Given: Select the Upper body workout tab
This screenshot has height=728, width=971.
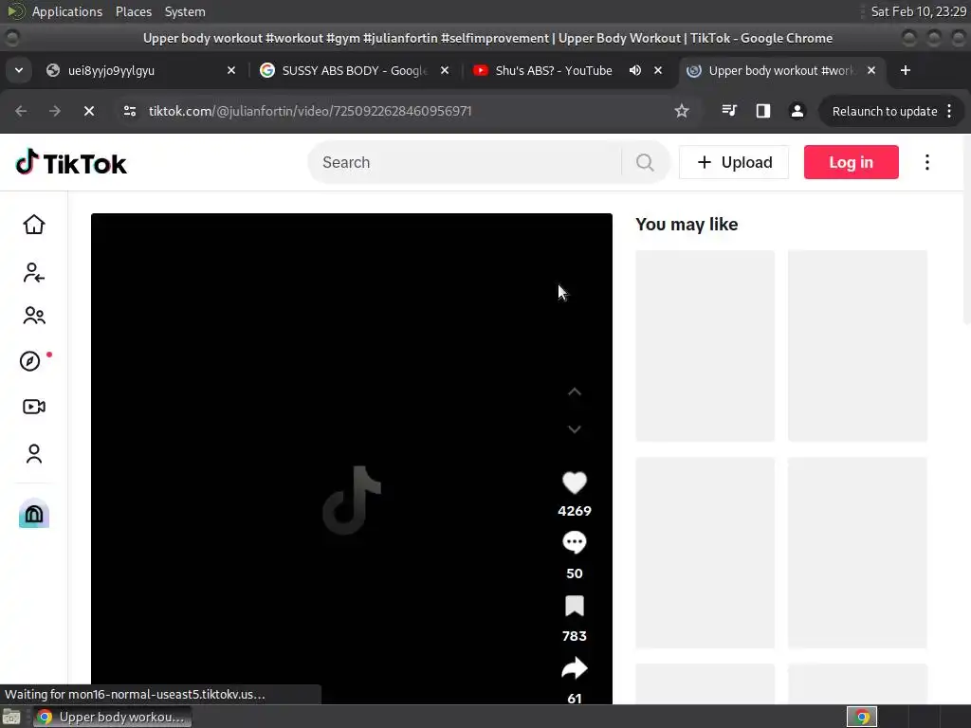Looking at the screenshot, I should pos(780,70).
